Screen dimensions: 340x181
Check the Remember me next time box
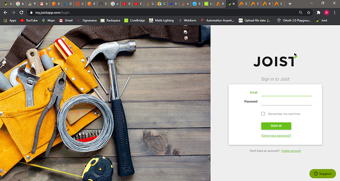point(263,114)
